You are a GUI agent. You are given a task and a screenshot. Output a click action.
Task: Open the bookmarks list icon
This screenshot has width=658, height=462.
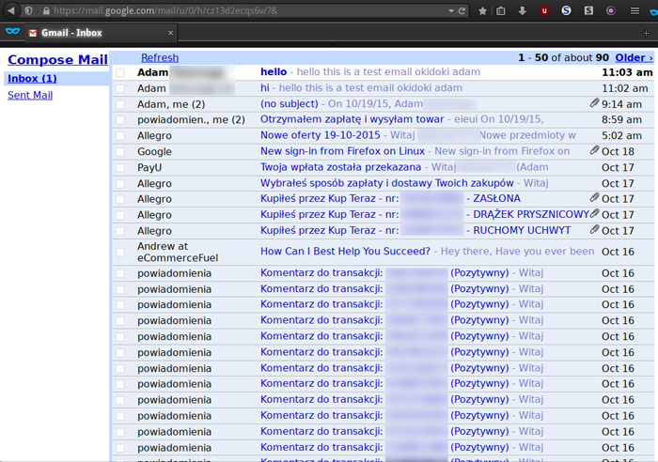point(501,11)
